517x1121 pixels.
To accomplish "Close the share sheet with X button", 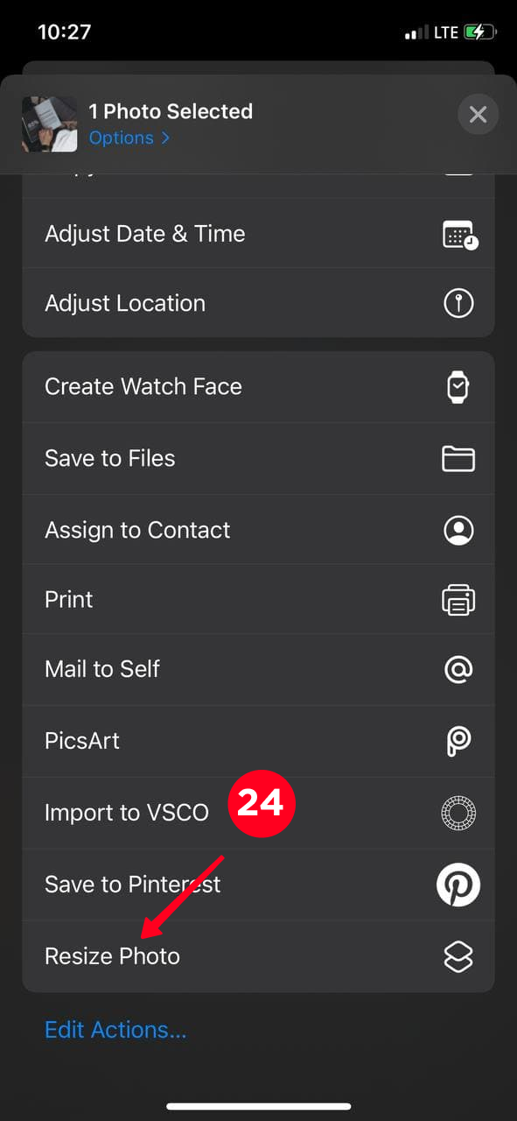I will (x=478, y=115).
